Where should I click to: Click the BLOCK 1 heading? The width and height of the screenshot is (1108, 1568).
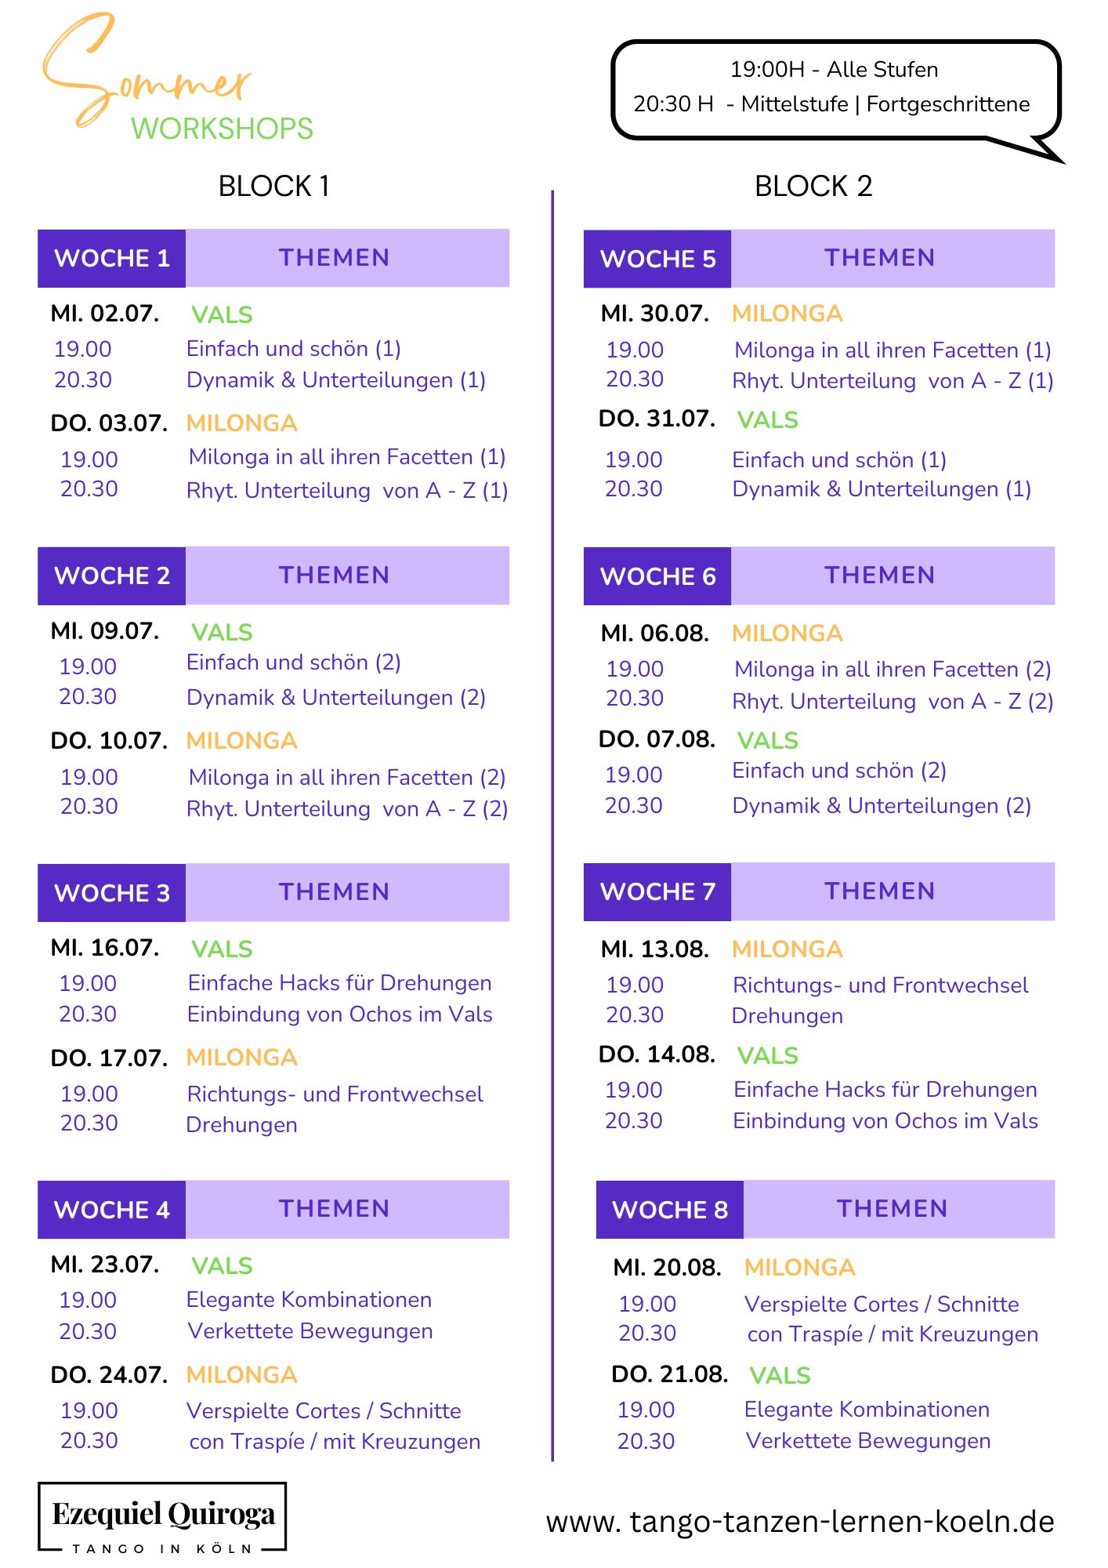coord(274,187)
